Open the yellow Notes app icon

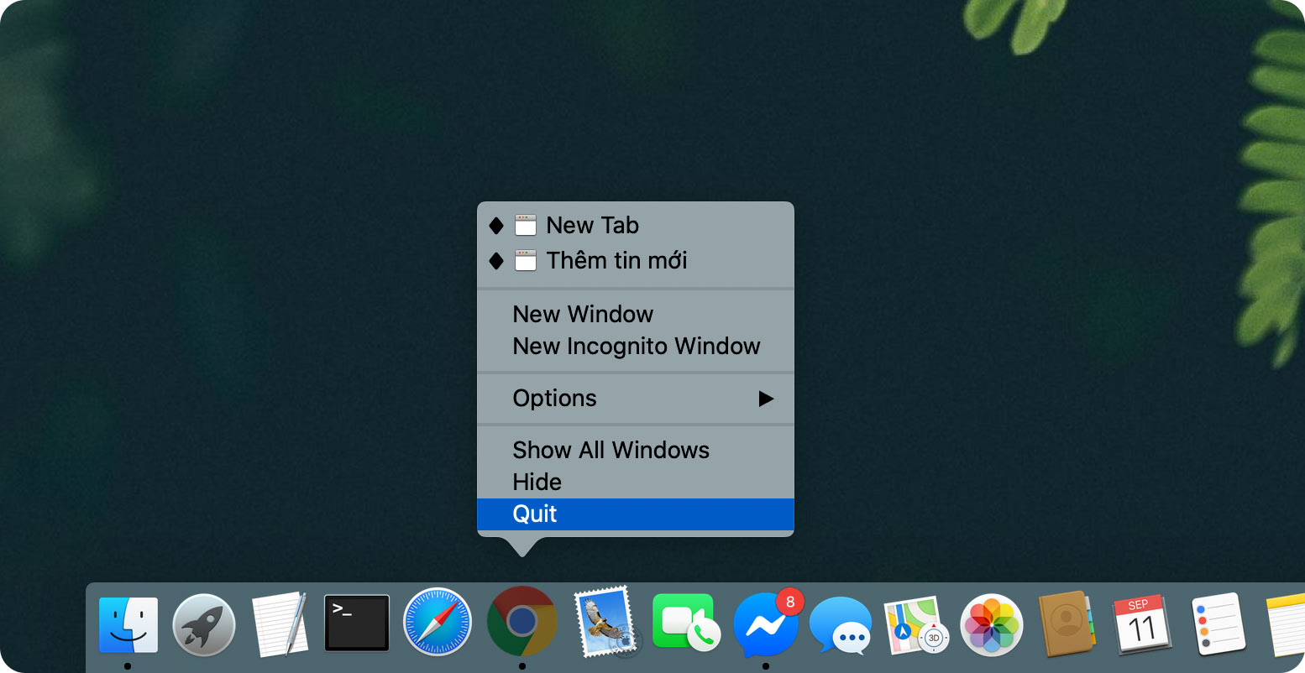[1285, 625]
